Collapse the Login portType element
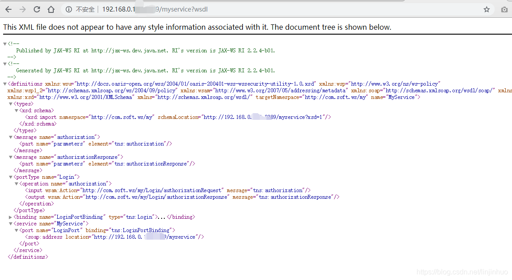512x280 pixels. [10, 177]
